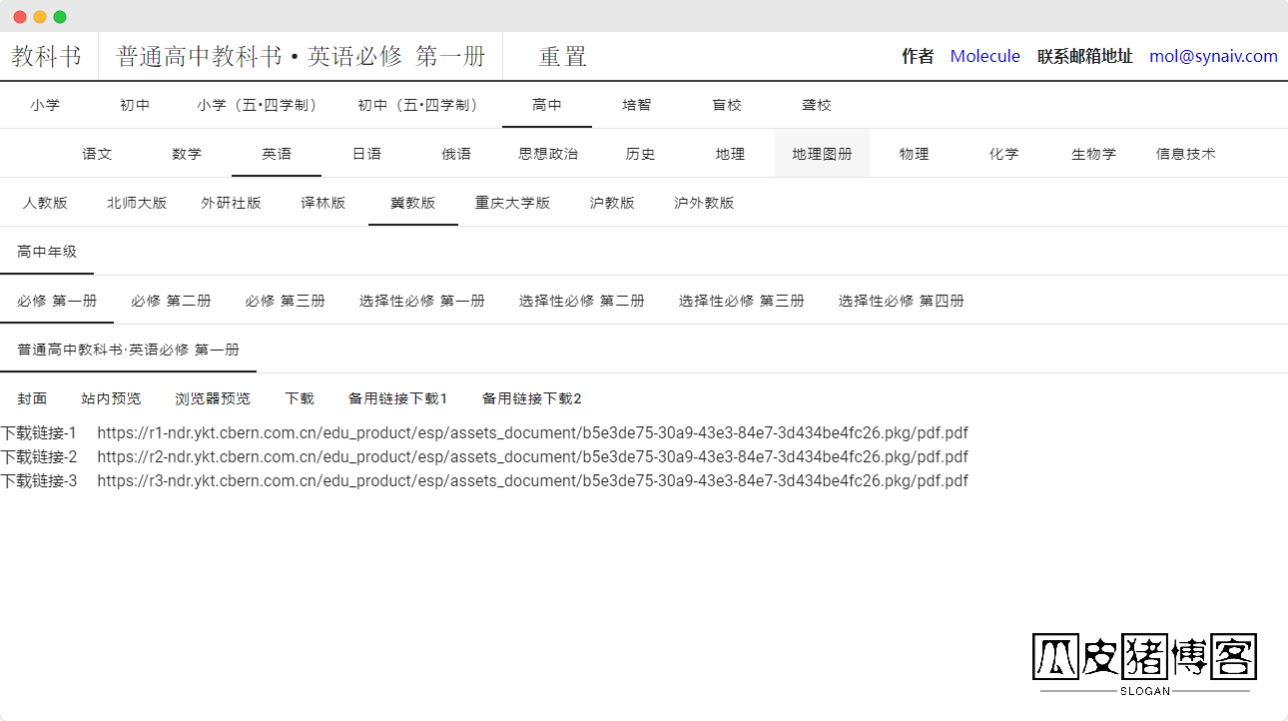Choose 选择性必修 第四册 volume tab

pos(901,301)
